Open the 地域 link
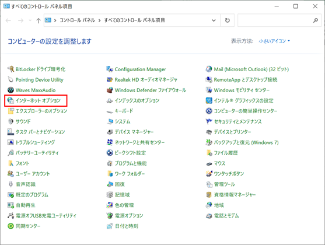The image size is (325, 245). click(219, 205)
